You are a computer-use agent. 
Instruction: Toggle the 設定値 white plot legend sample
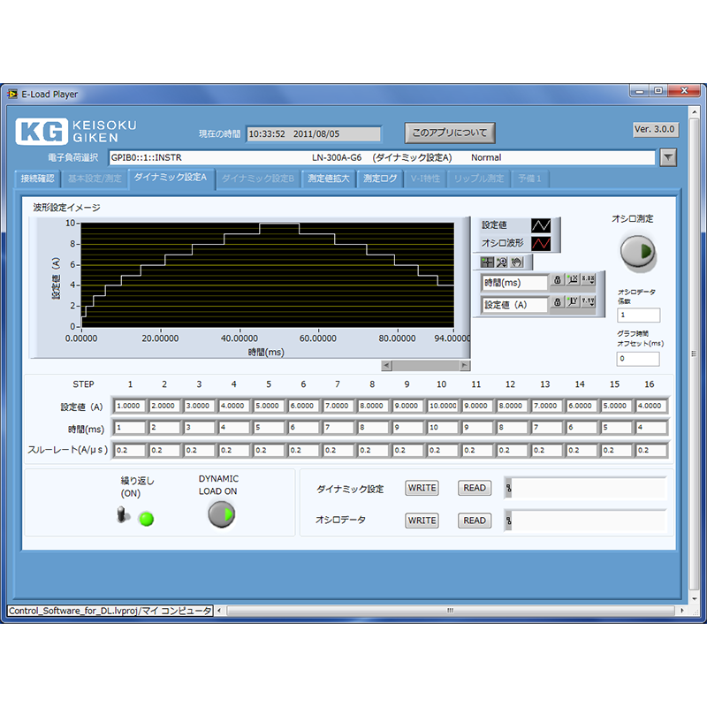point(541,226)
